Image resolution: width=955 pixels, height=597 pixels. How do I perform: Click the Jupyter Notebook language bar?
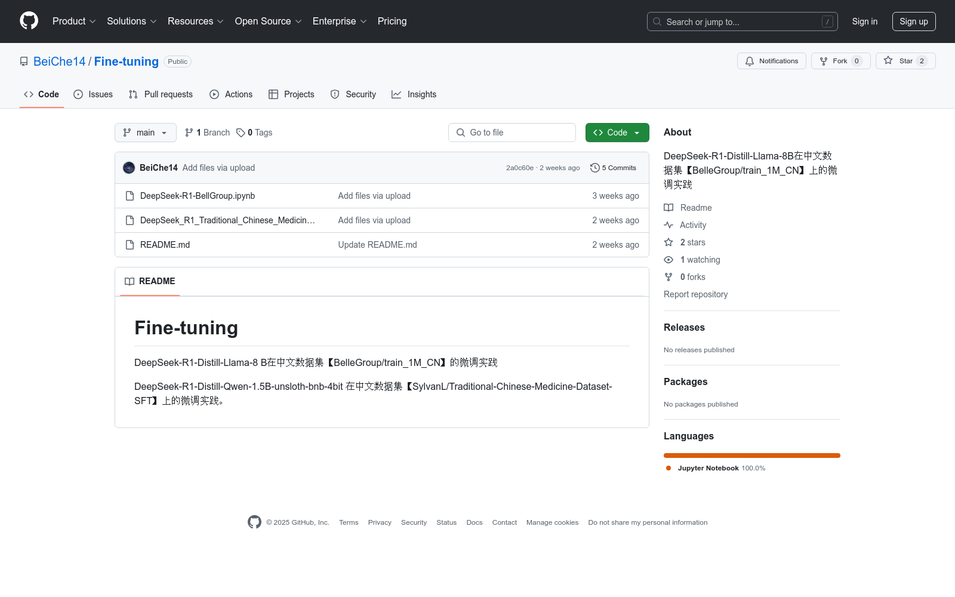coord(751,456)
